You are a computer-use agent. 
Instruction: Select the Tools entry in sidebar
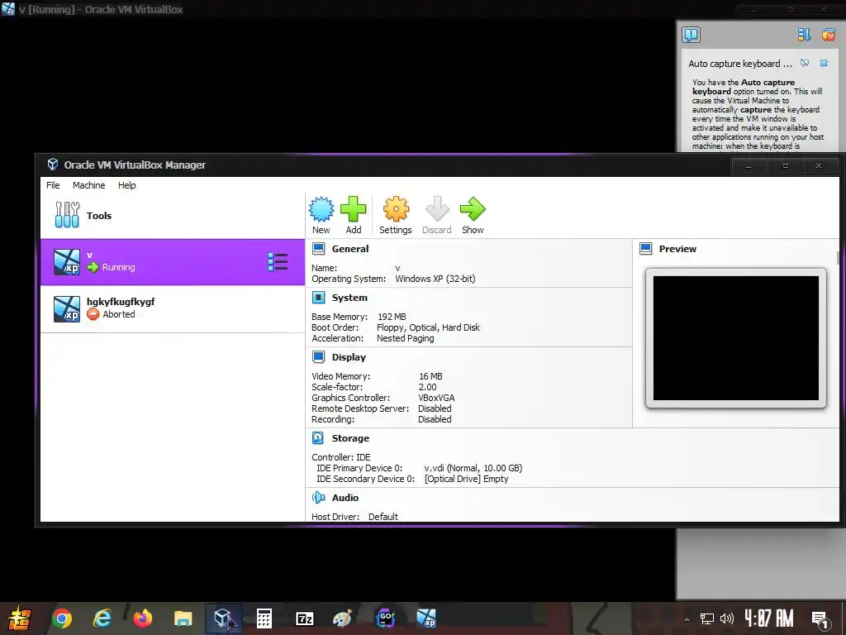(x=173, y=216)
